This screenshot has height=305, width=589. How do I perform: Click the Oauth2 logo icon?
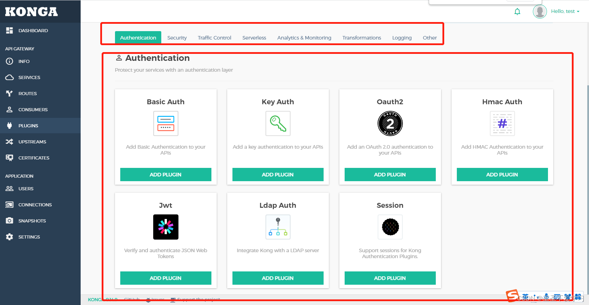click(390, 123)
